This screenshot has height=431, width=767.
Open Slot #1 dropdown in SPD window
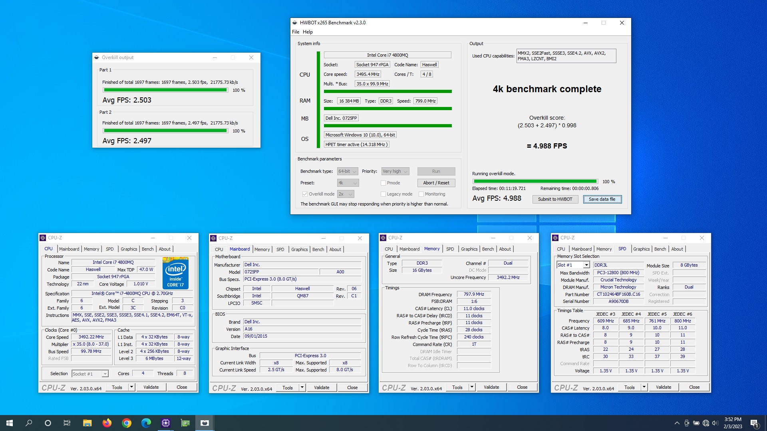point(573,265)
